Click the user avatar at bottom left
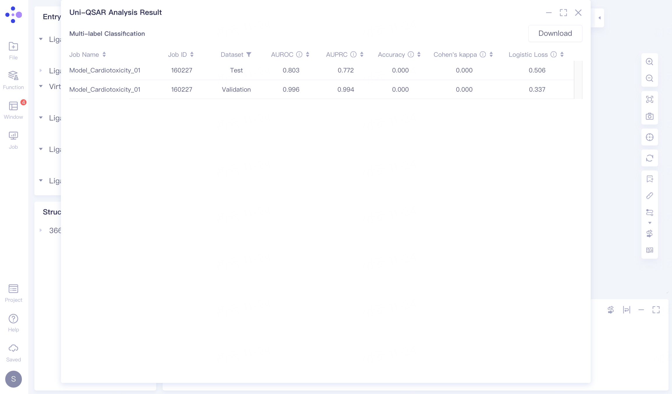 [x=13, y=379]
